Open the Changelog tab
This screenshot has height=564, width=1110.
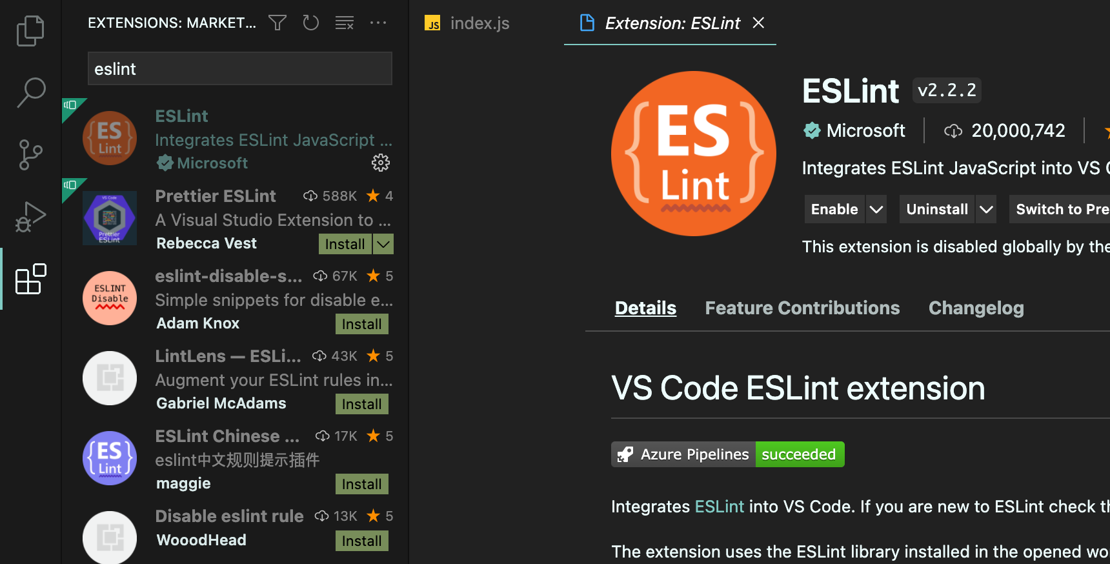[x=976, y=308]
